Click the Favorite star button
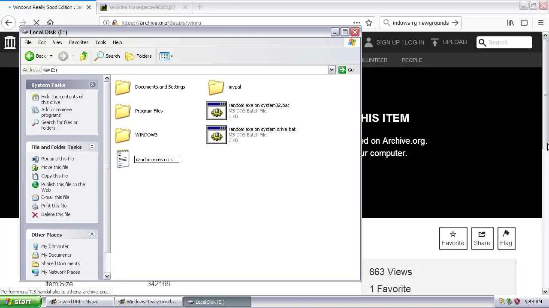 (453, 238)
